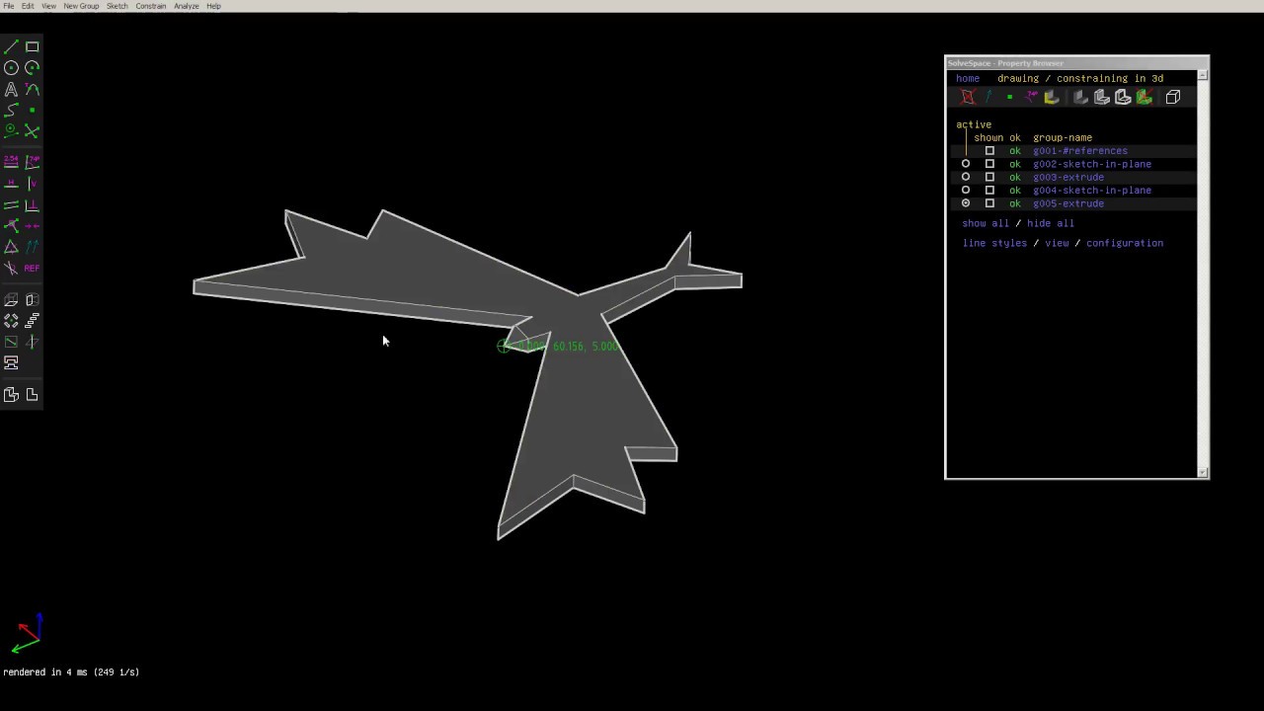Open the Constrain menu
The height and width of the screenshot is (711, 1264).
point(151,6)
